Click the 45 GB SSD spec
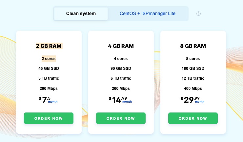This screenshot has width=243, height=142. [49, 69]
